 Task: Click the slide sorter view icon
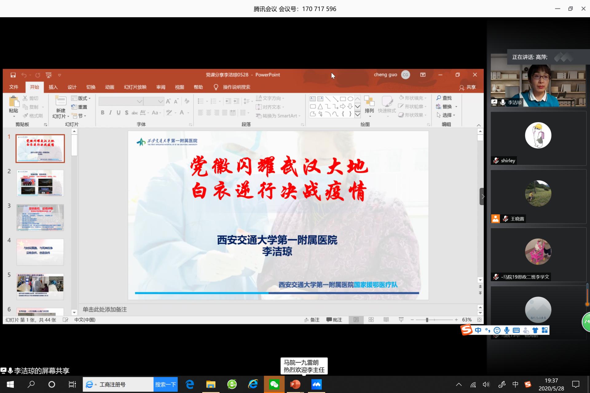point(371,320)
